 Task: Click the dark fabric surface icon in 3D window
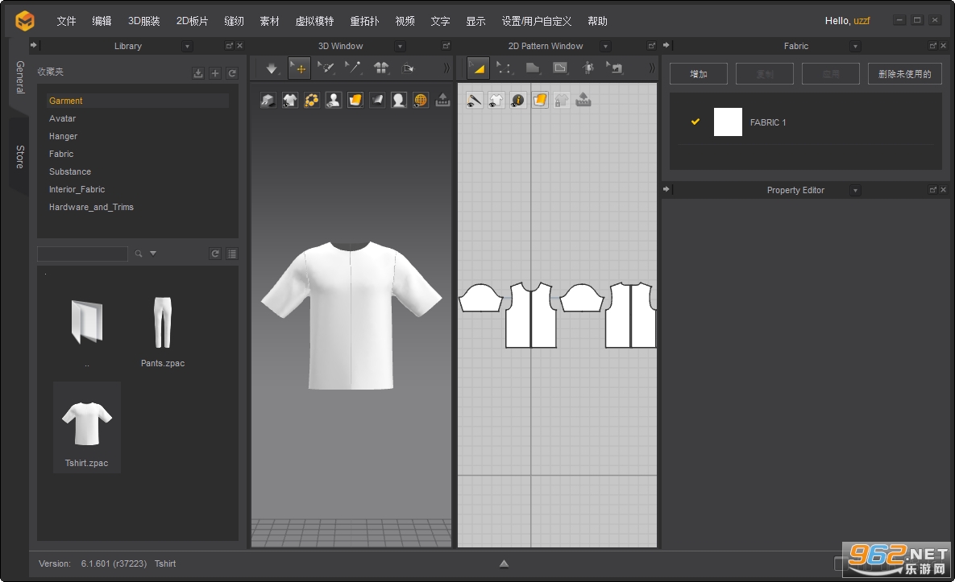click(x=377, y=100)
